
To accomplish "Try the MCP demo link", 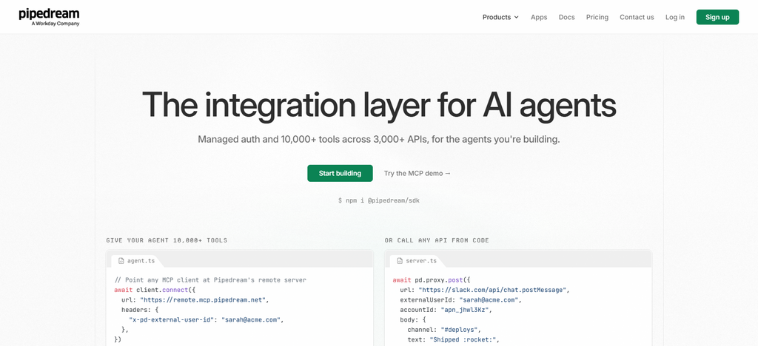I will [x=417, y=173].
